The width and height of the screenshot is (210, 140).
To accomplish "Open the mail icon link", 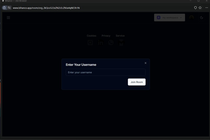I will click(121, 42).
